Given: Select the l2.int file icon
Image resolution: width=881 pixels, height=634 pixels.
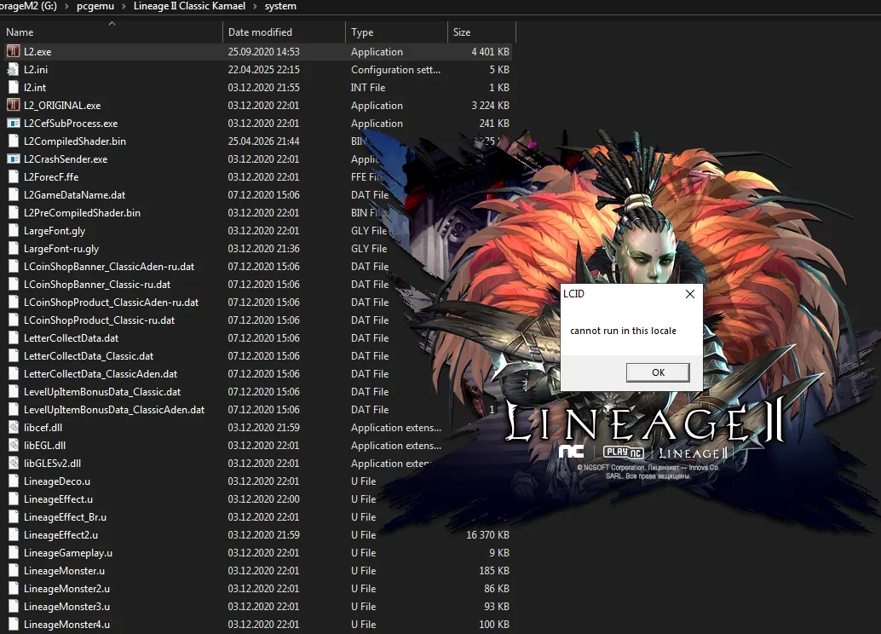Looking at the screenshot, I should pyautogui.click(x=14, y=87).
